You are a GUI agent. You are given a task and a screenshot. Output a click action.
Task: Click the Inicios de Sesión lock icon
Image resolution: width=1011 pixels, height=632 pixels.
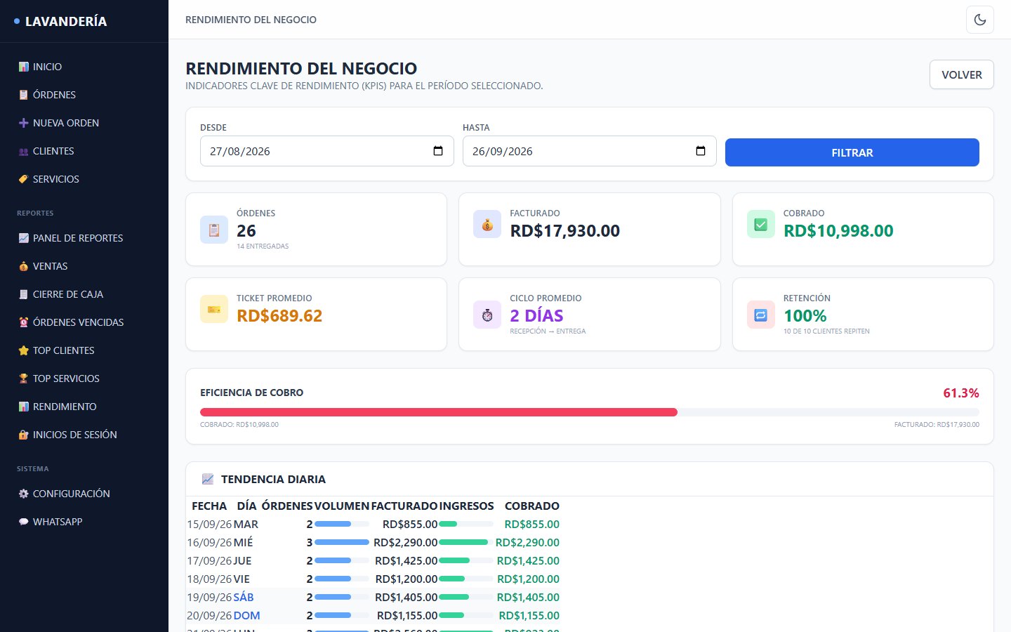click(24, 435)
